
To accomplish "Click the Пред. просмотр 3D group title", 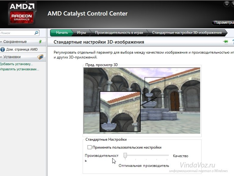I will pos(102,65).
